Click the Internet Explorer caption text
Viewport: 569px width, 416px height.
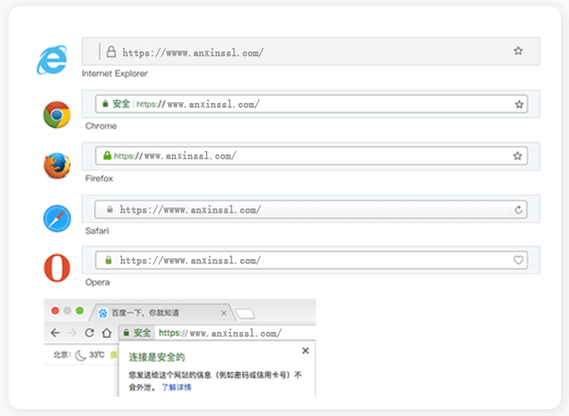115,74
